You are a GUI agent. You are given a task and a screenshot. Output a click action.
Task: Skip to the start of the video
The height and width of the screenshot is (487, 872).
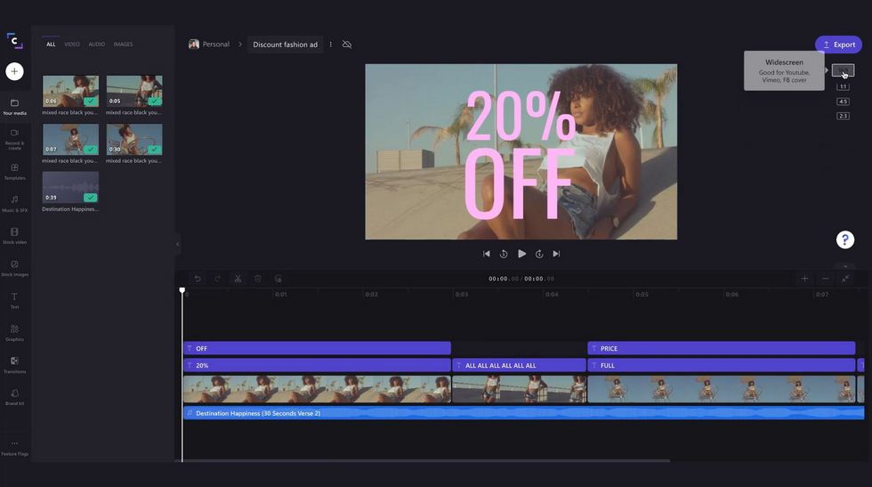click(x=487, y=254)
